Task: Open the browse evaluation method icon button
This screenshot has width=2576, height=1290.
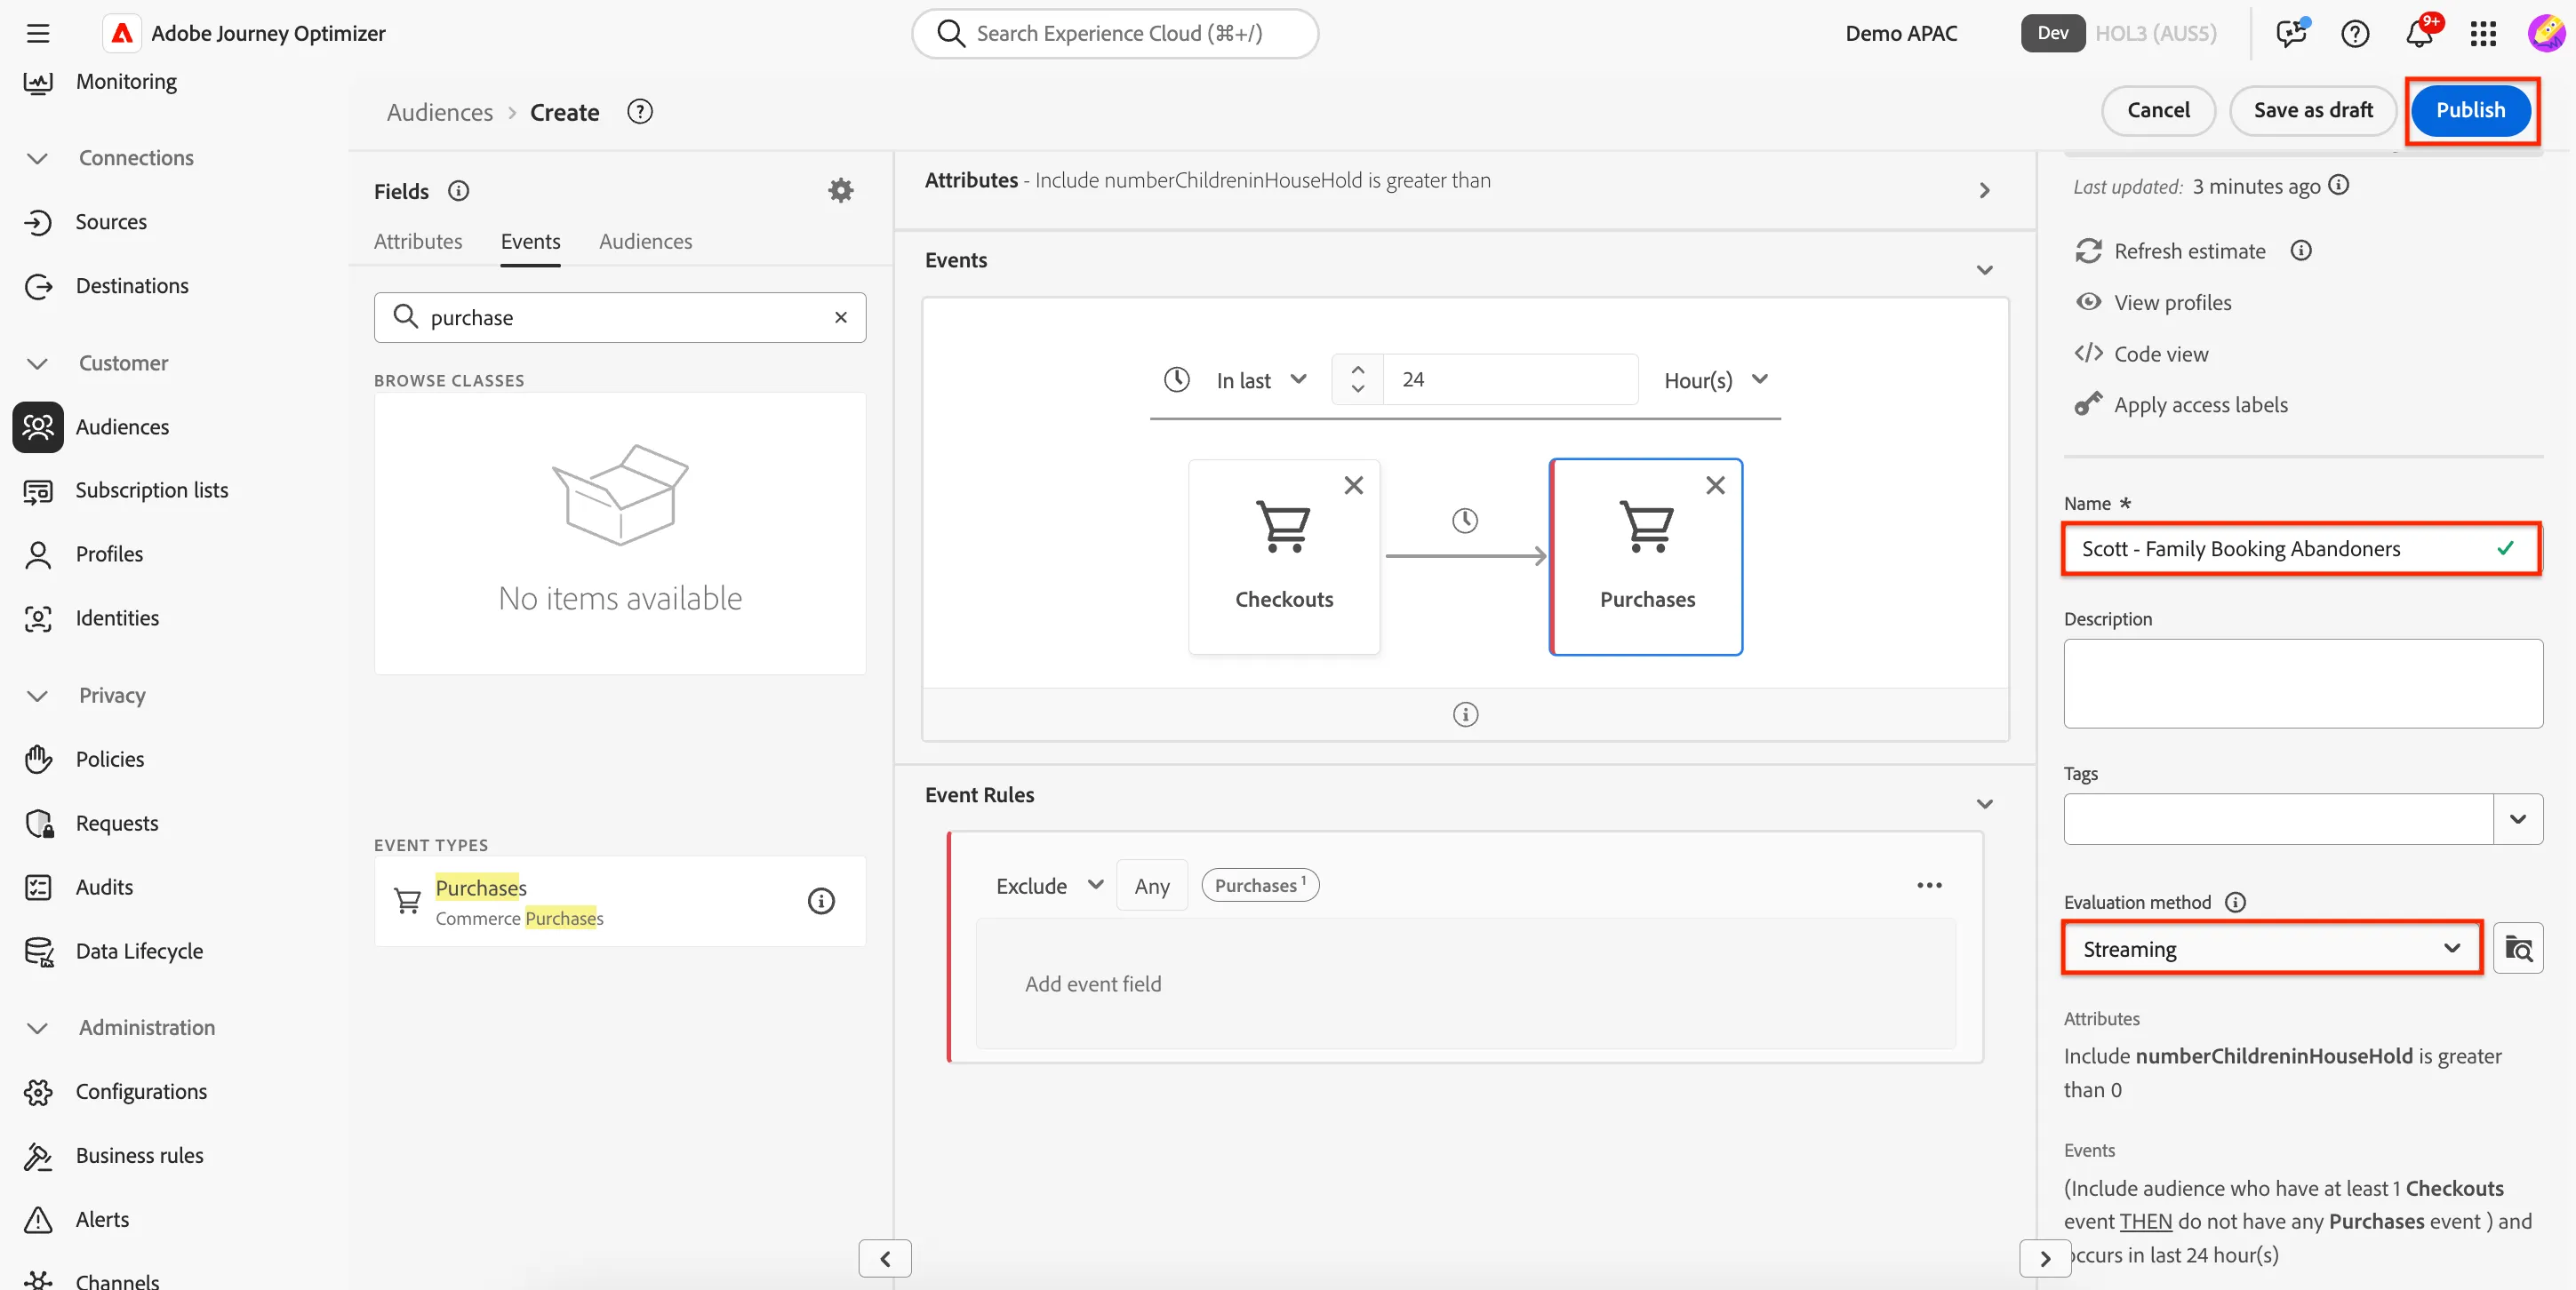Action: point(2518,948)
